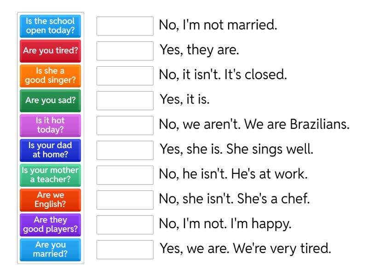Select the 'Are you married?' tile

(51, 250)
